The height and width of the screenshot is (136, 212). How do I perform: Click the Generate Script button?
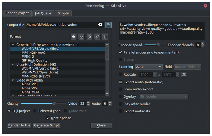pos(47,125)
